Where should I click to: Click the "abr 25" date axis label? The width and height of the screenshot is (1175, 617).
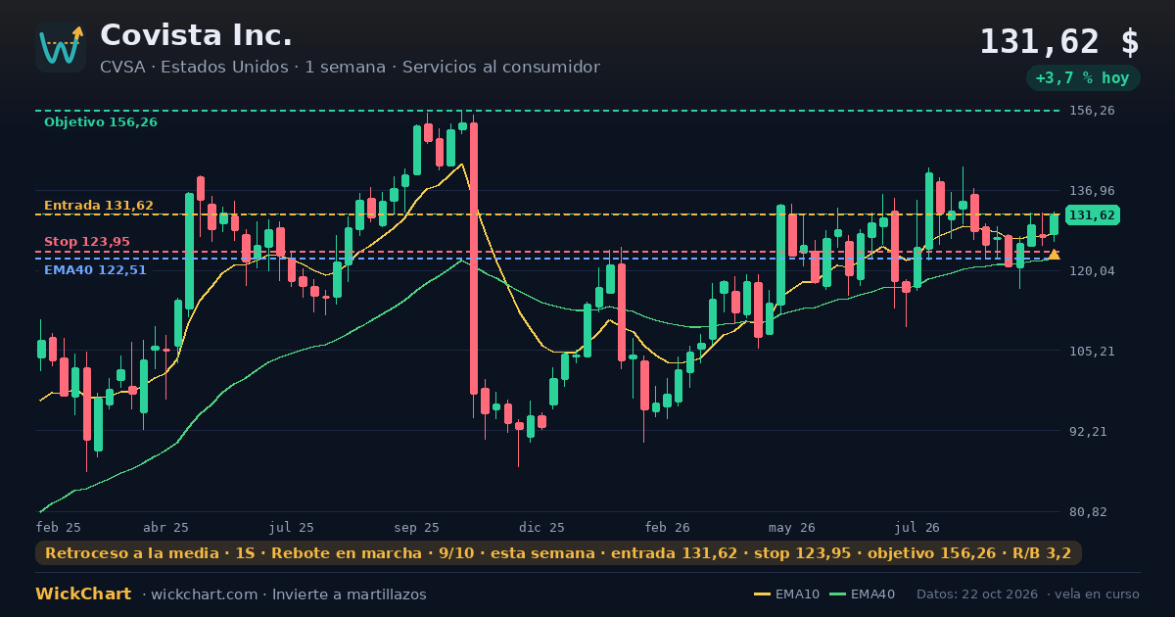[166, 528]
